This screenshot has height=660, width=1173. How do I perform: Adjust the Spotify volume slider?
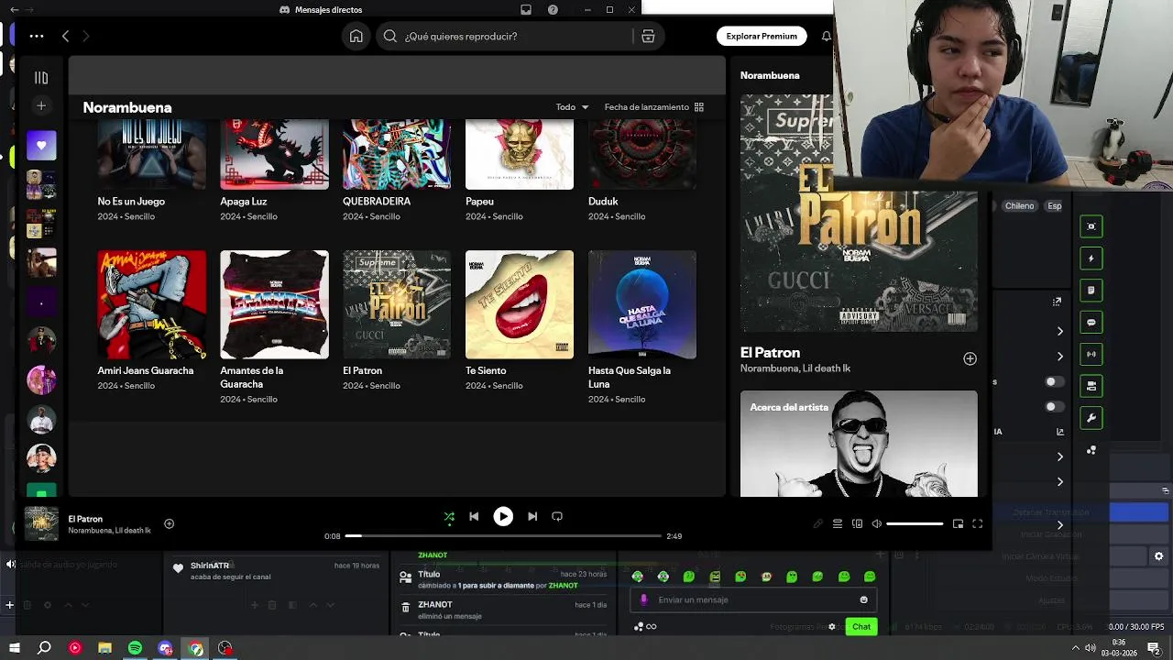(915, 523)
